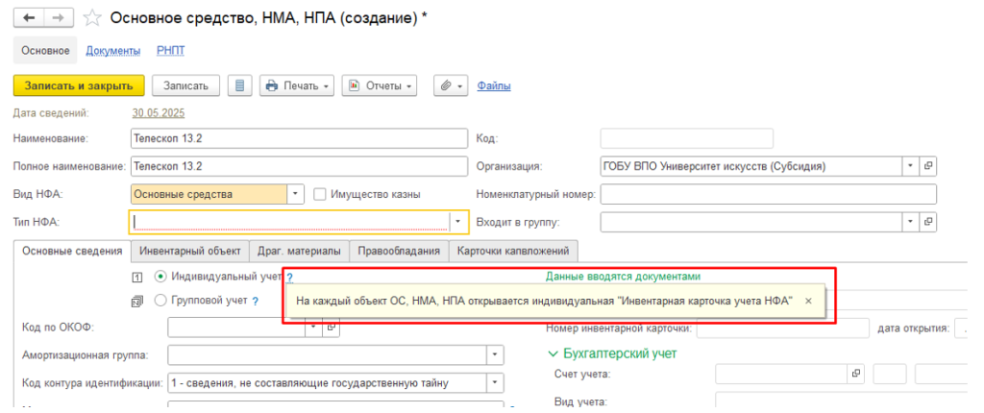
Task: Expand the Код контура идентификации dropdown
Action: click(x=495, y=382)
